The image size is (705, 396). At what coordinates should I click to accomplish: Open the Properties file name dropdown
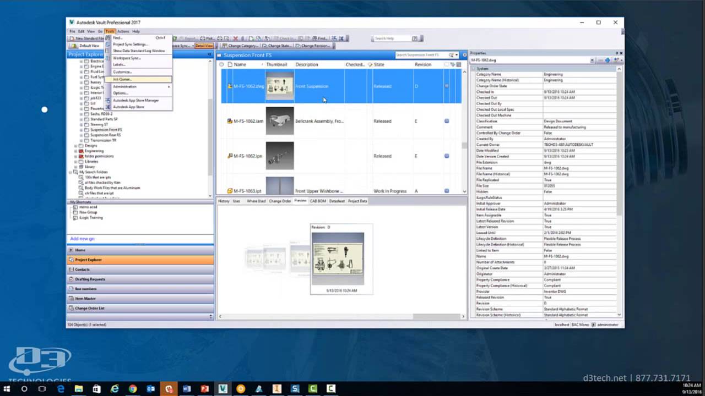pyautogui.click(x=593, y=60)
